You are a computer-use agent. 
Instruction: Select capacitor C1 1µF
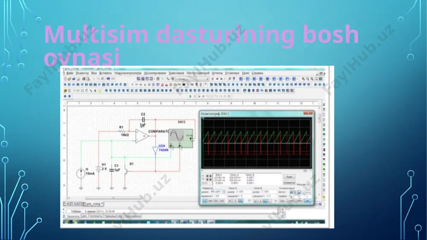coord(111,170)
